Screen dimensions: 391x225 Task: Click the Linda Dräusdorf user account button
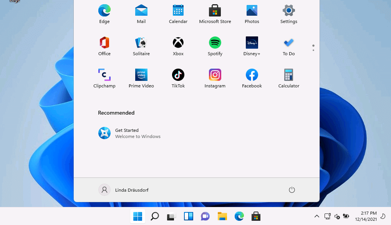click(x=124, y=190)
